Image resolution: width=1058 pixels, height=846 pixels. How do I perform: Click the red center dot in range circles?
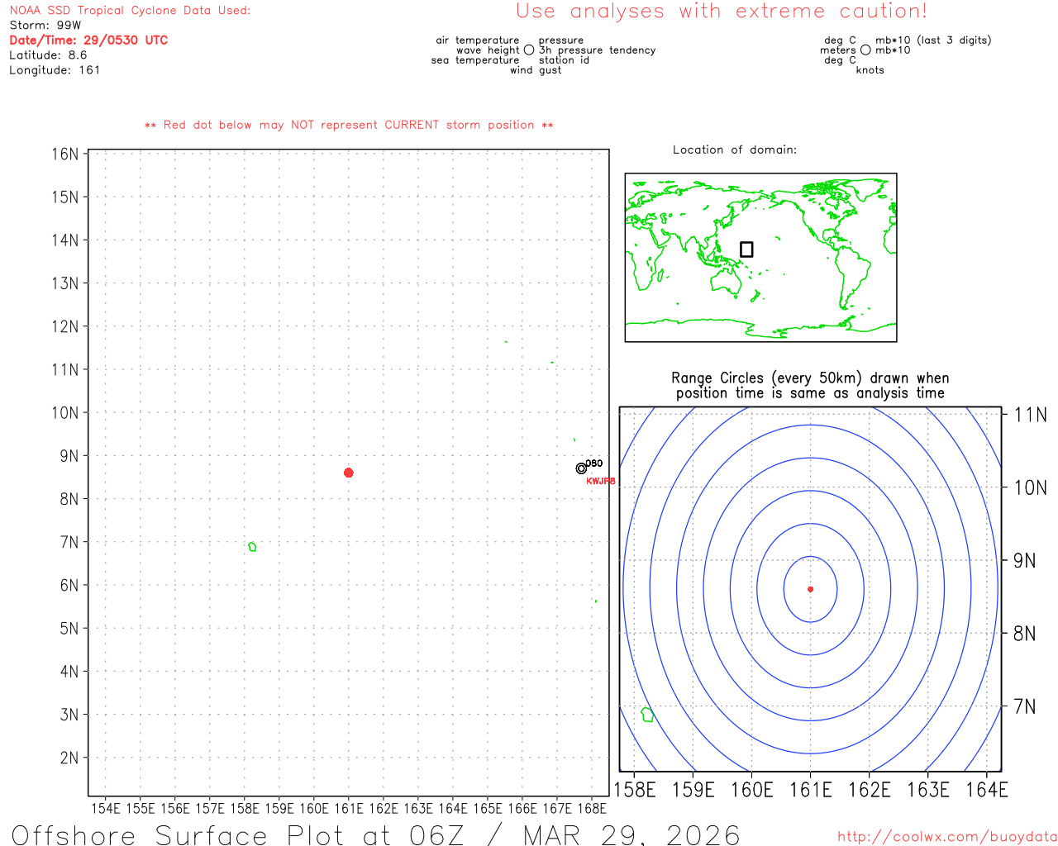pos(810,589)
